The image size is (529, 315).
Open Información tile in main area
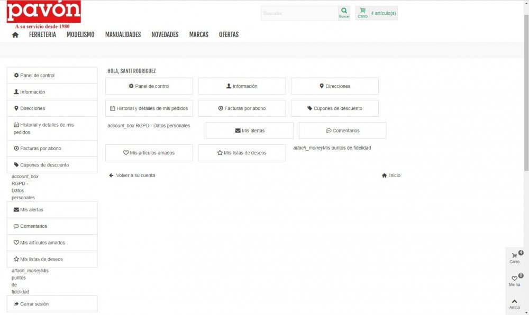point(242,86)
